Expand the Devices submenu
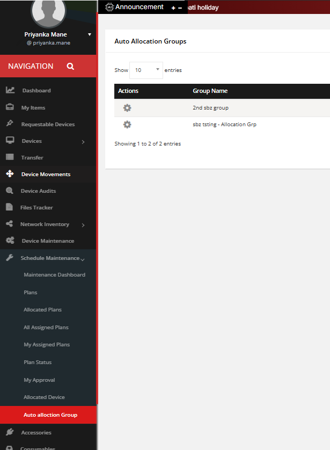Image resolution: width=330 pixels, height=450 pixels. click(x=83, y=142)
